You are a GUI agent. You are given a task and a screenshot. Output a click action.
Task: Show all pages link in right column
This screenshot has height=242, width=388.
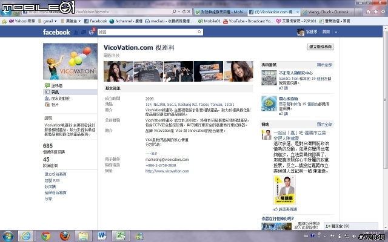tap(324, 65)
